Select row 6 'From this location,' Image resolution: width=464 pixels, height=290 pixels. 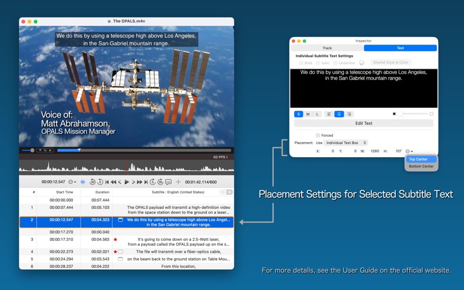(126, 266)
